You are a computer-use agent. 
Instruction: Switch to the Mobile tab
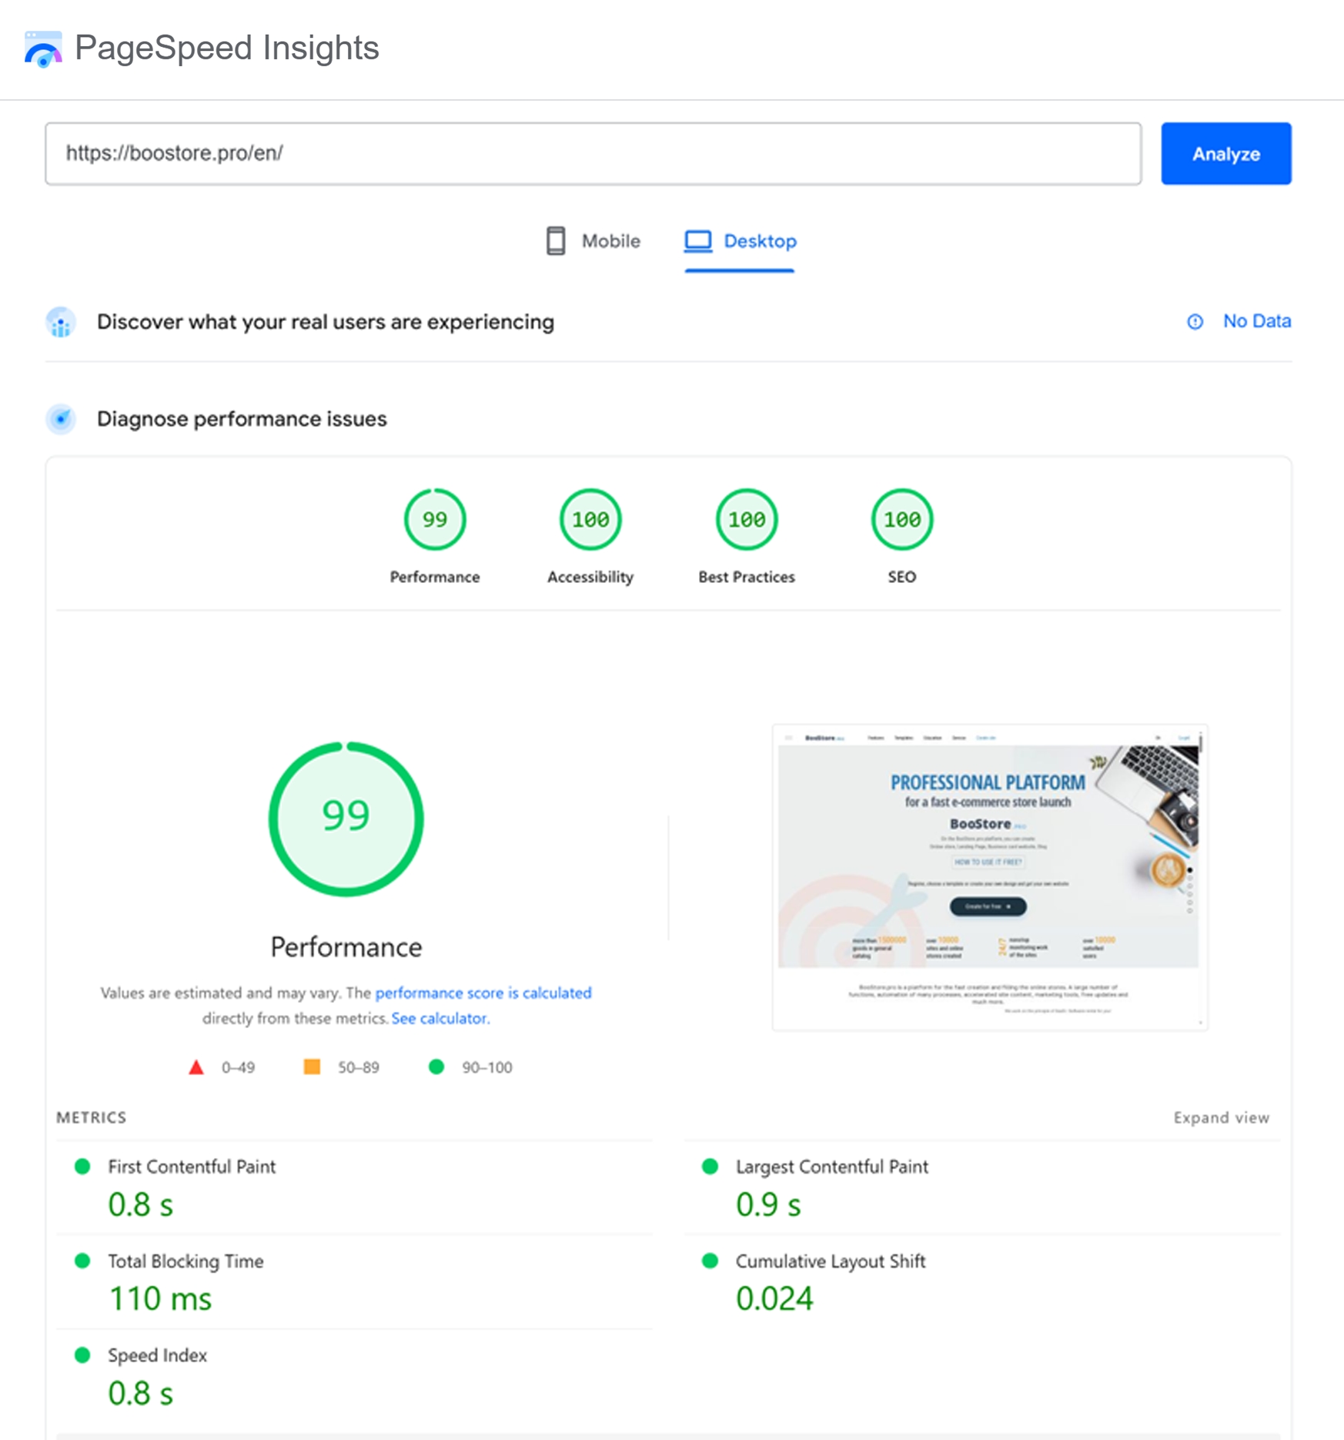click(593, 242)
